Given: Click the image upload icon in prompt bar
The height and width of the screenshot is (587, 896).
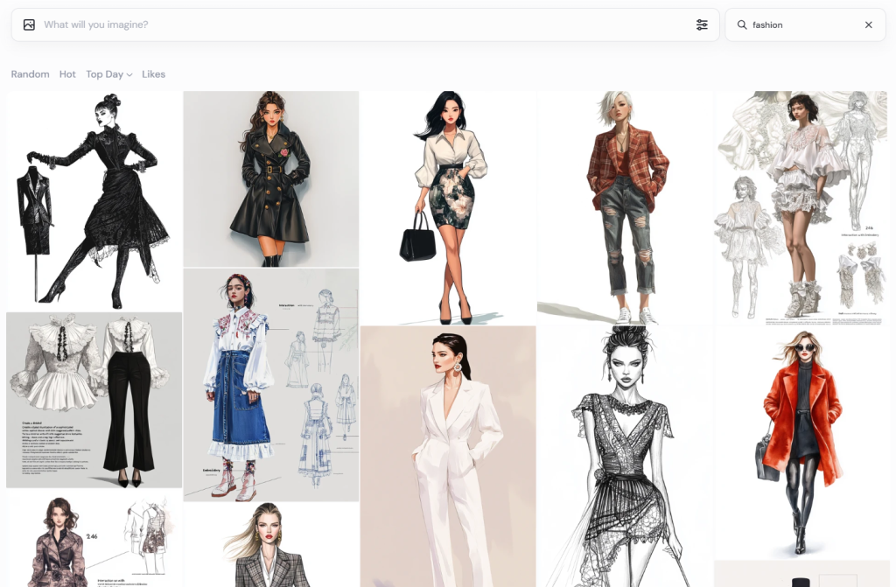Looking at the screenshot, I should tap(29, 25).
